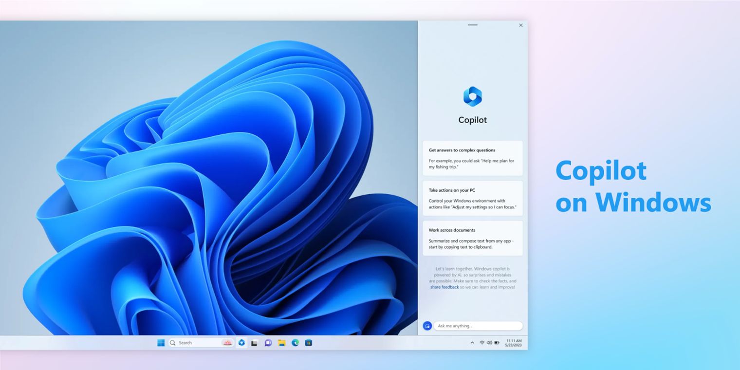Open Task View from the taskbar
This screenshot has width=740, height=370.
254,343
